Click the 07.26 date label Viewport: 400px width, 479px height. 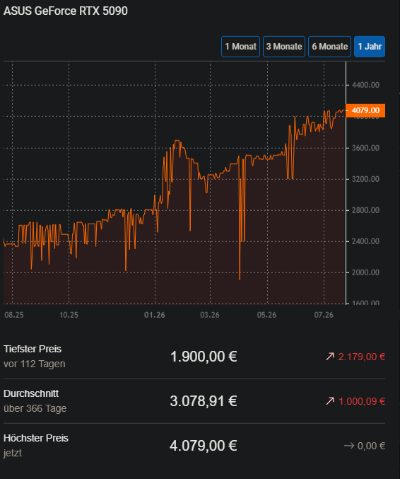coord(324,315)
